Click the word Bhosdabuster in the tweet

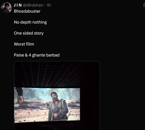pyautogui.click(x=27, y=11)
